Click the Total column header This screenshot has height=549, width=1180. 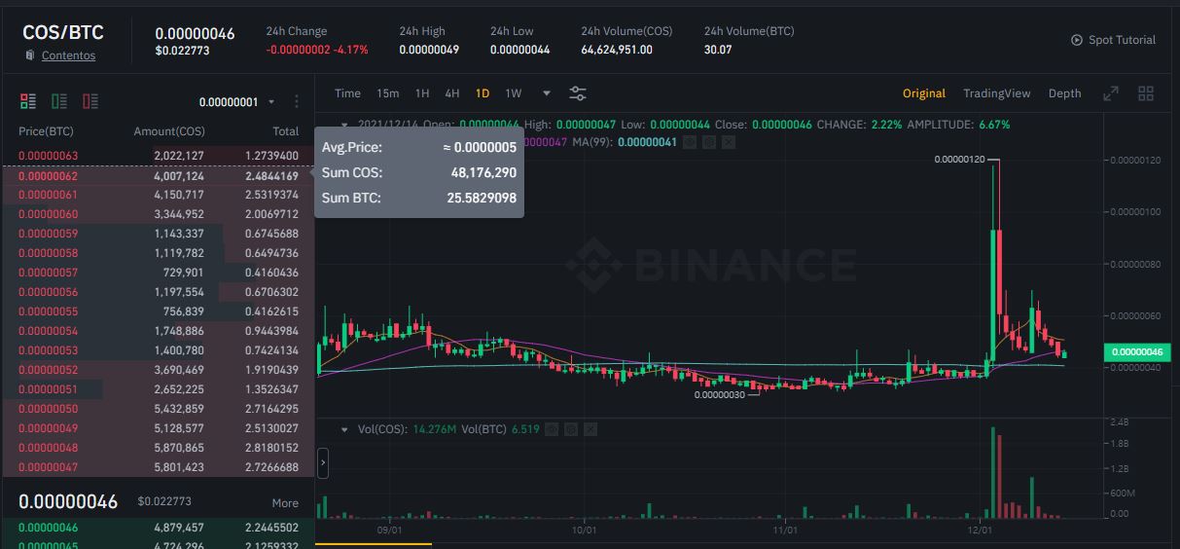point(286,131)
